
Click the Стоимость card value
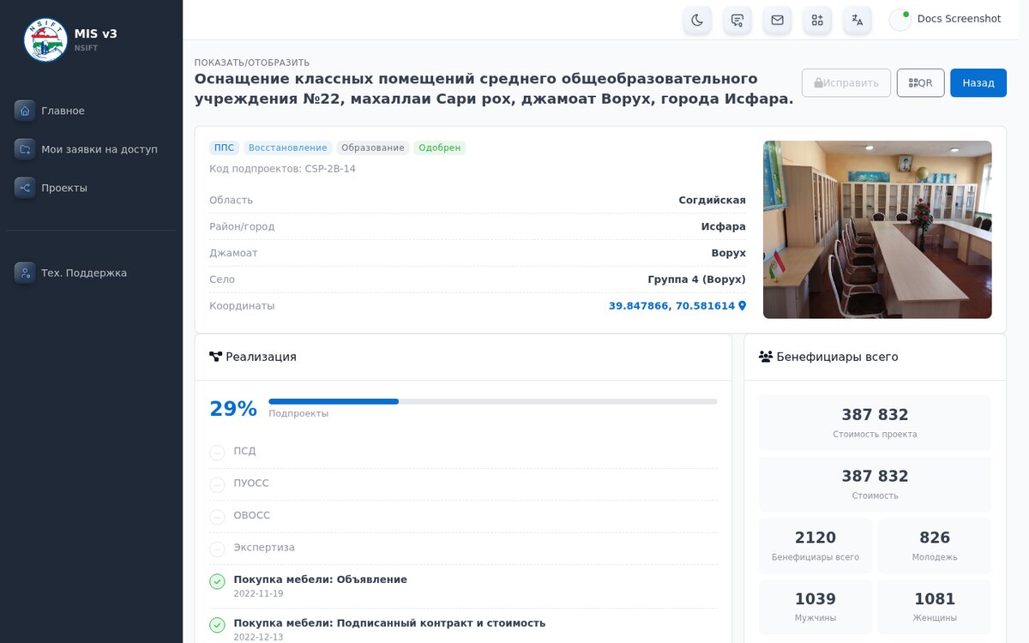click(x=875, y=477)
